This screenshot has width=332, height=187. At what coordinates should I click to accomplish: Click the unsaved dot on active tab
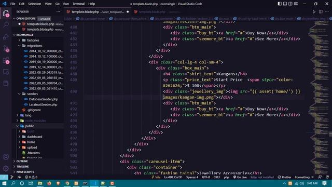click(x=128, y=11)
